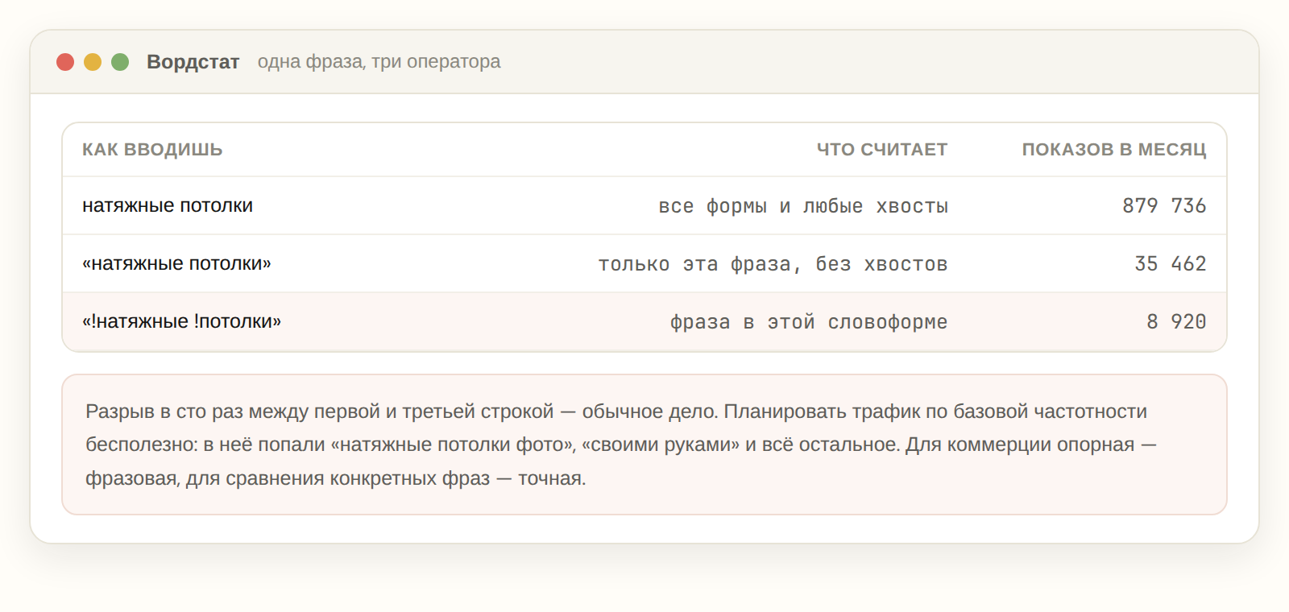Select the quoted query «натяжные потолки»
Image resolution: width=1289 pixels, height=612 pixels.
tap(176, 263)
